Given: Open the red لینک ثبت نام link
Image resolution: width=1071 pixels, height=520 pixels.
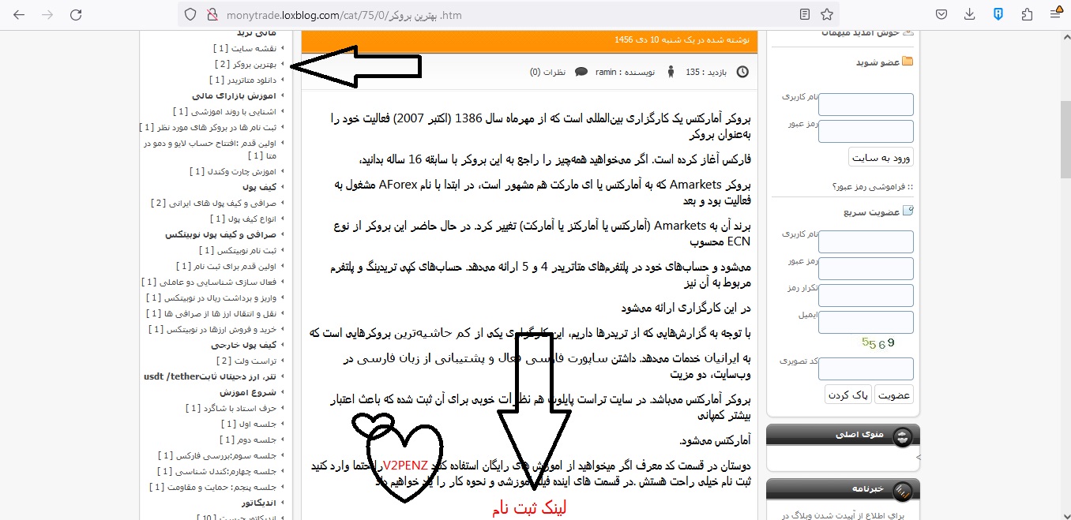Looking at the screenshot, I should click(528, 509).
